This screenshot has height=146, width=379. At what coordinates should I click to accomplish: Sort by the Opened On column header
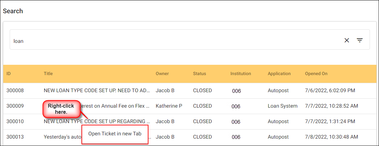click(x=316, y=73)
